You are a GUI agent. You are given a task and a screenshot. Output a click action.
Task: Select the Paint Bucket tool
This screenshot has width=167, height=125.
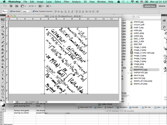click(x=3, y=60)
